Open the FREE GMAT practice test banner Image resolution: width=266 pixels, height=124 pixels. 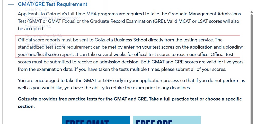click(96, 120)
